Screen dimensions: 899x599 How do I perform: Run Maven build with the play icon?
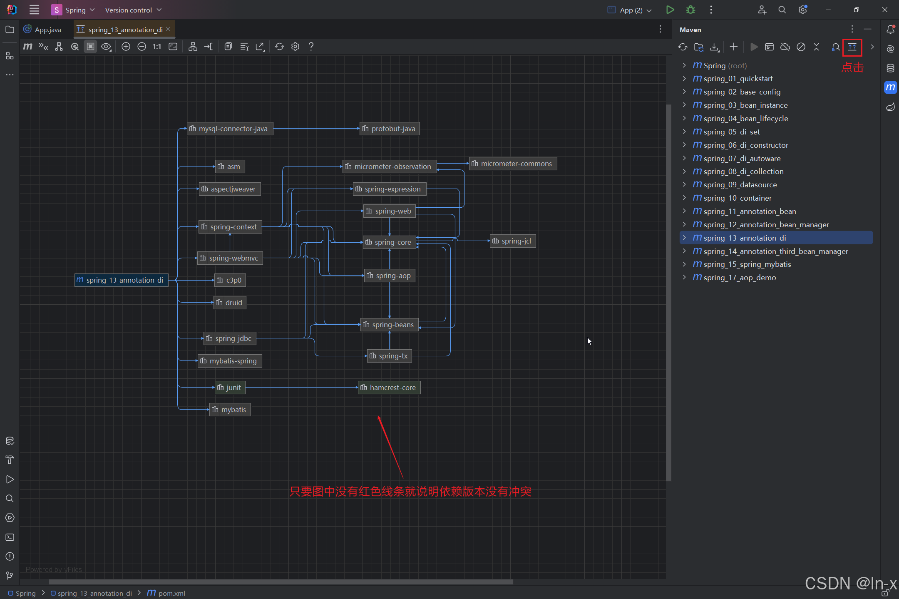coord(753,47)
